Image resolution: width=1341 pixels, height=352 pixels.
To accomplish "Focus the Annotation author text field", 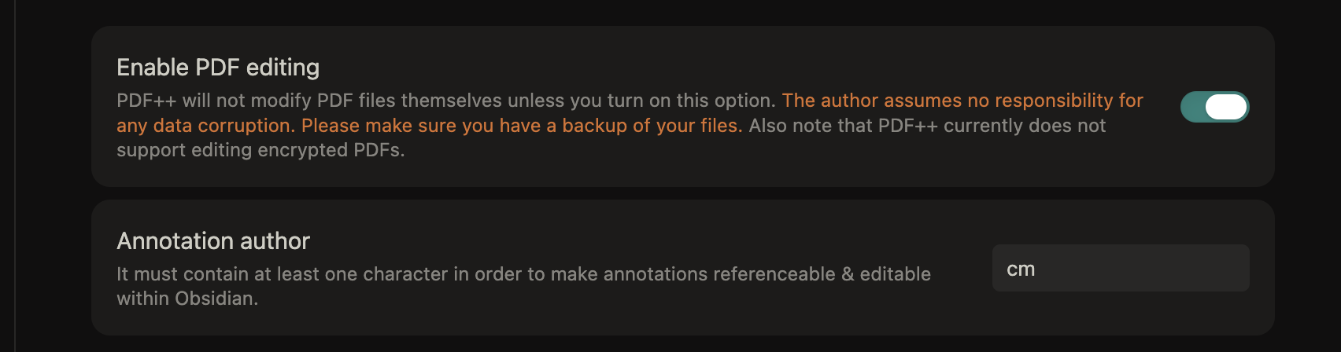I will (1120, 269).
